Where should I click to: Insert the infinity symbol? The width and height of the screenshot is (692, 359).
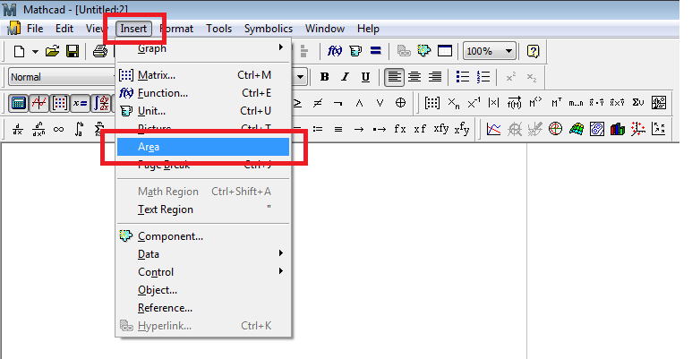(x=58, y=130)
